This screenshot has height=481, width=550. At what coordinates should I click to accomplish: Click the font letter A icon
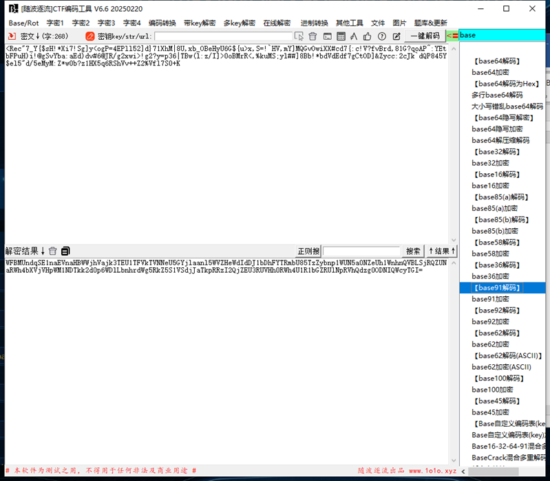point(354,36)
